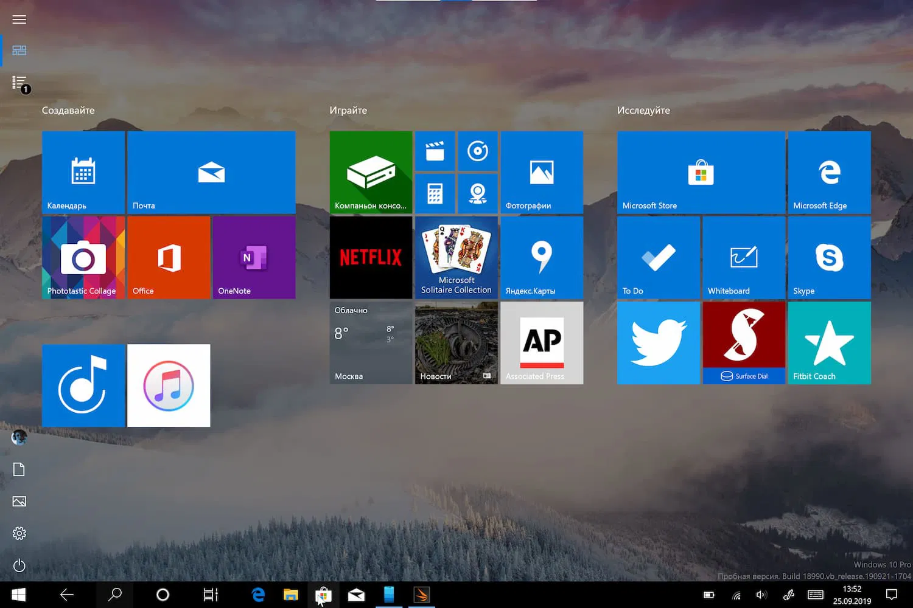Open the Яндекс.Карты maps tile
Viewport: 913px width, 608px height.
point(541,257)
